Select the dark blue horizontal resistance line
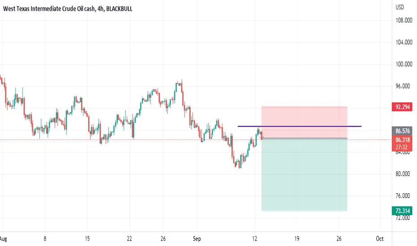 [299, 126]
